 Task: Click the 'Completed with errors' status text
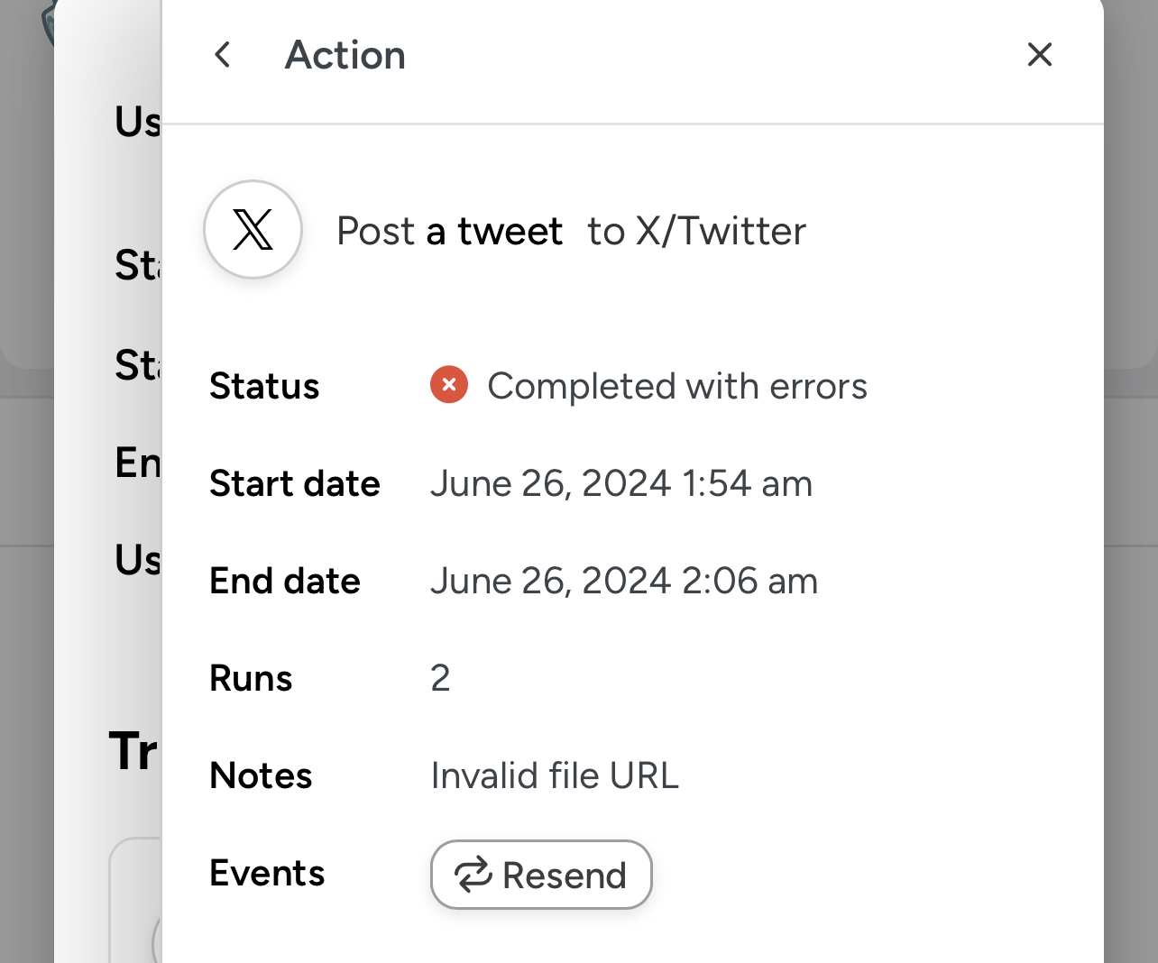[677, 386]
